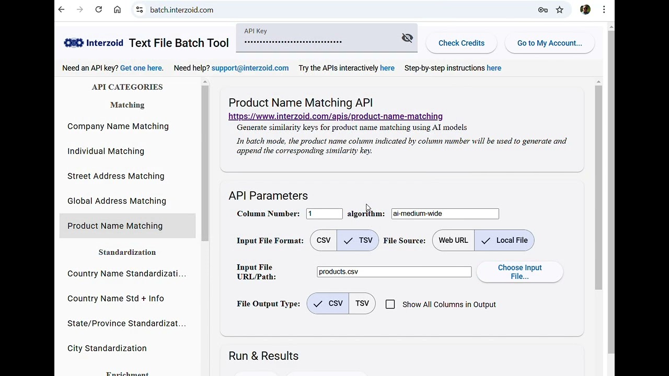Reload the page with the refresh icon

(99, 10)
